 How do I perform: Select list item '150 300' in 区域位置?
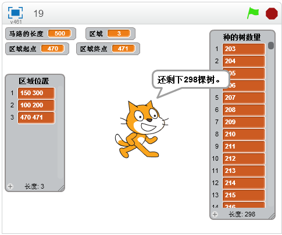[x=37, y=93]
